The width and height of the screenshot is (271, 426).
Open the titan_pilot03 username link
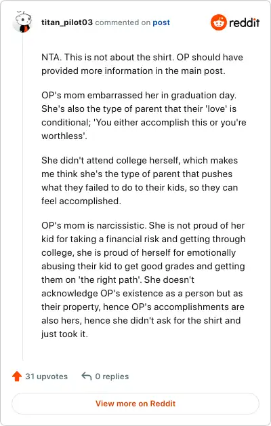(67, 22)
